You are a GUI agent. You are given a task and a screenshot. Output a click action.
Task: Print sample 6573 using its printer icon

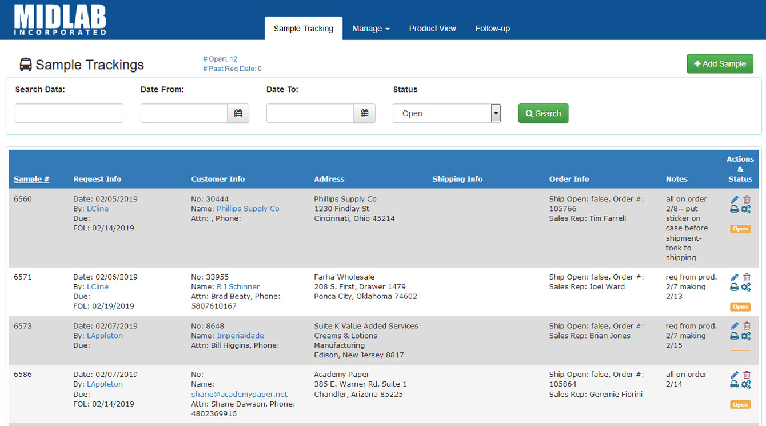(x=735, y=336)
